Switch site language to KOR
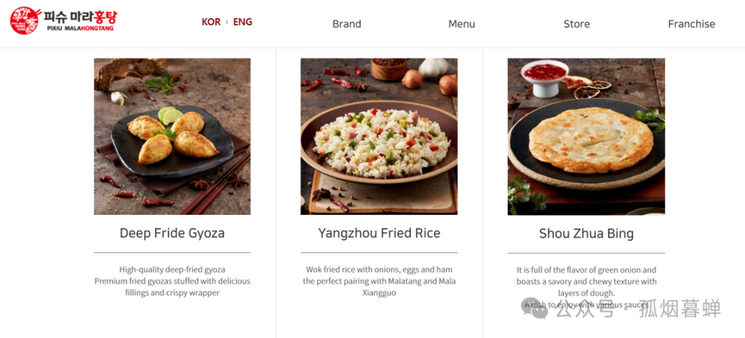 [x=211, y=22]
